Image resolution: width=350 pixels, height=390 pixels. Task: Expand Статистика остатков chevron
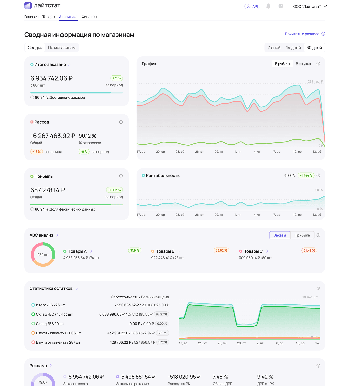point(77,288)
